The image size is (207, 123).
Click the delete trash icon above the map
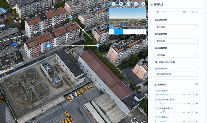(114, 4)
